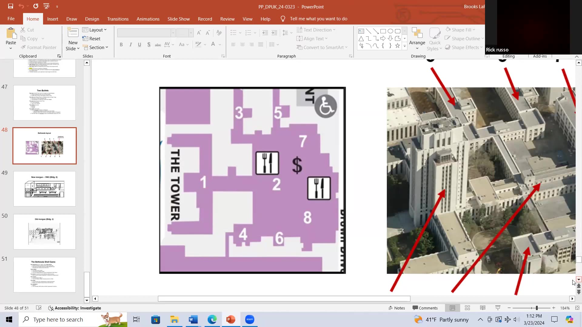The image size is (582, 327).
Task: Switch to Slide Sorter view
Action: [467, 308]
